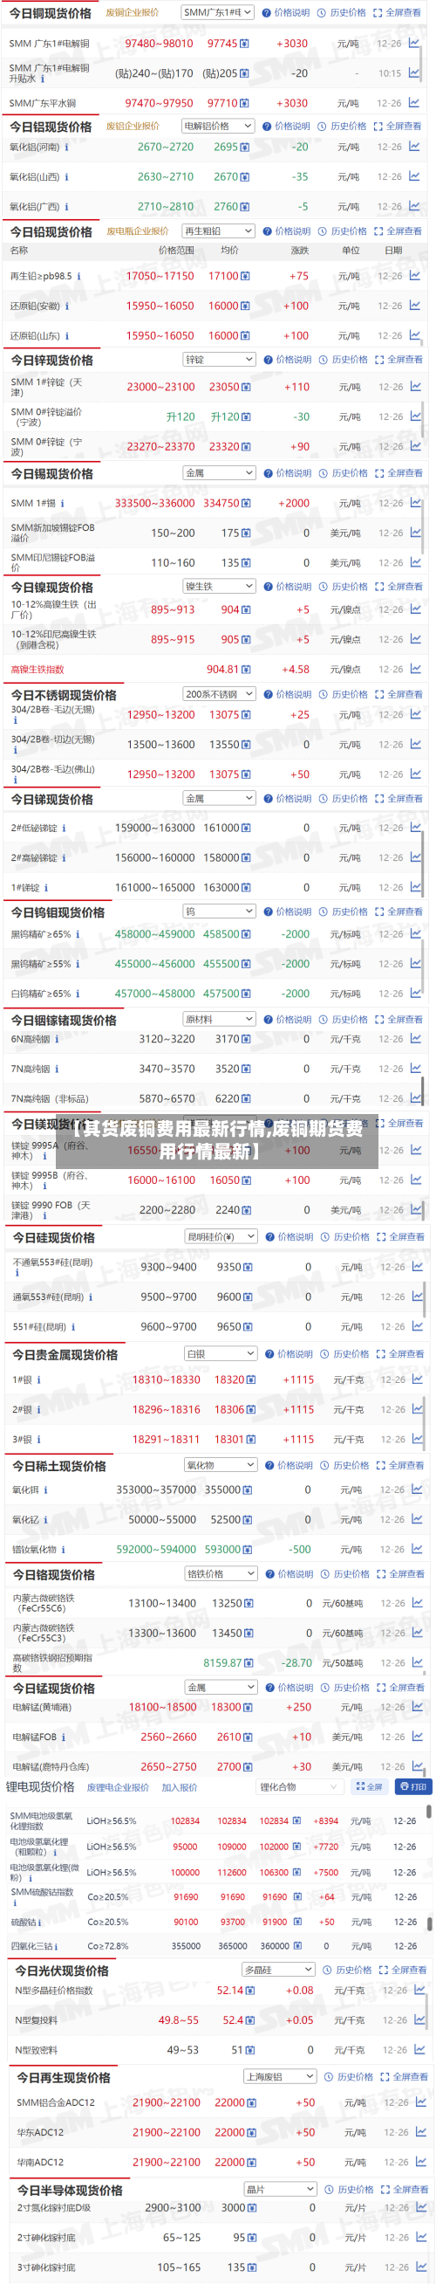The height and width of the screenshot is (2284, 436).
Task: Open the 再生粗铅 dropdown
Action: pos(218,230)
